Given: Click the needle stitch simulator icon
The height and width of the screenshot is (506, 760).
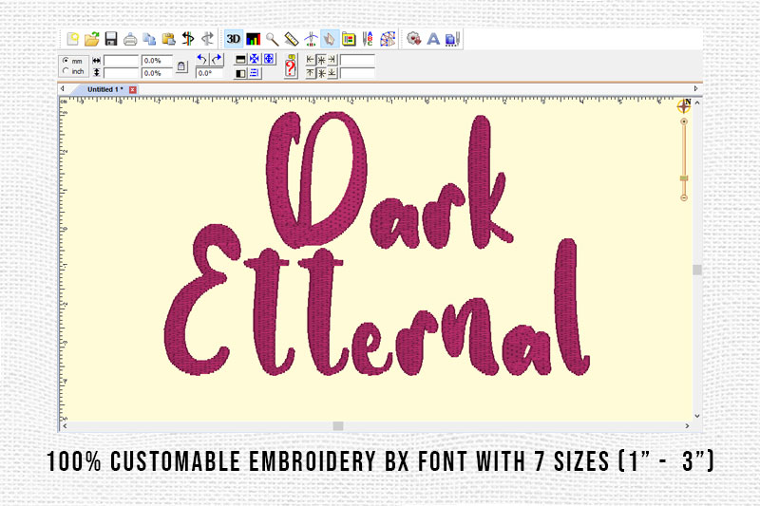Looking at the screenshot, I should [x=311, y=39].
